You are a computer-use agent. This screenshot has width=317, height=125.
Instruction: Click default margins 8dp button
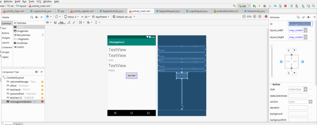[x=62, y=22]
